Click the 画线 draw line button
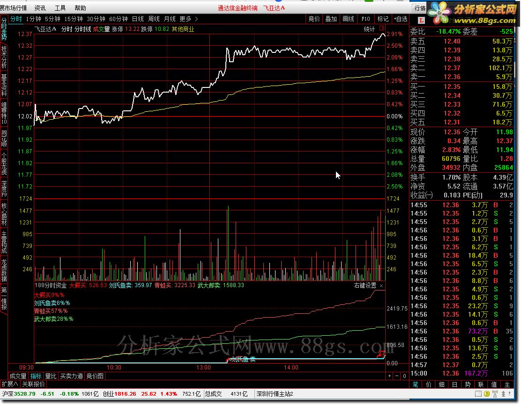The width and height of the screenshot is (521, 405). (x=348, y=19)
